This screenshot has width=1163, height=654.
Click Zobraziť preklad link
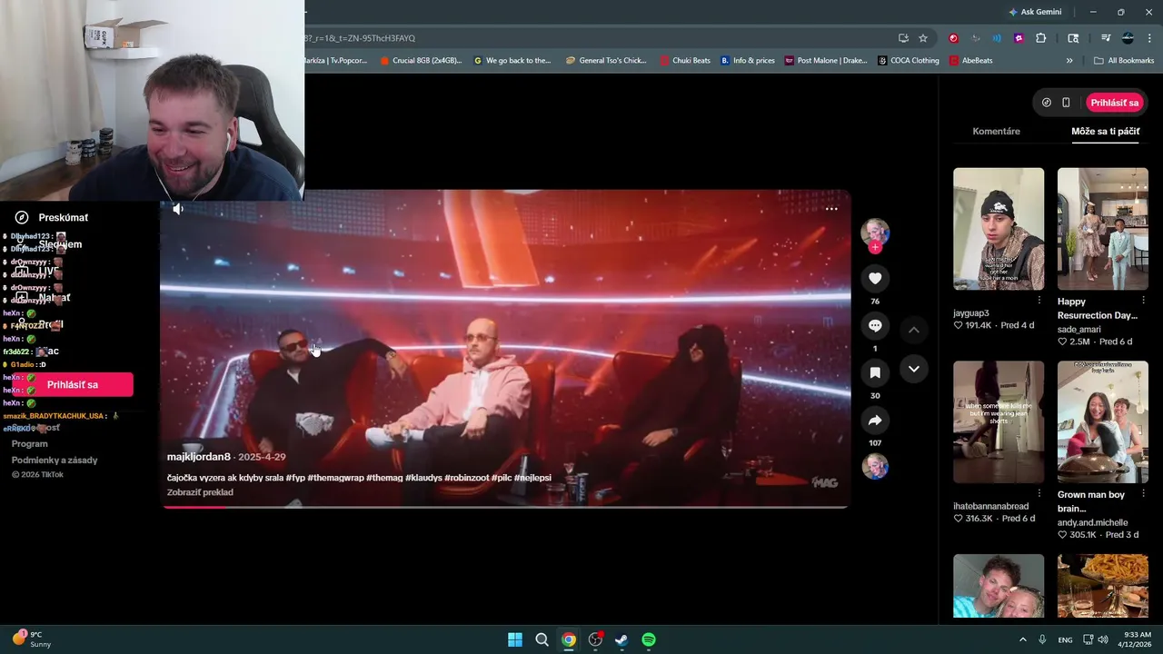[200, 492]
